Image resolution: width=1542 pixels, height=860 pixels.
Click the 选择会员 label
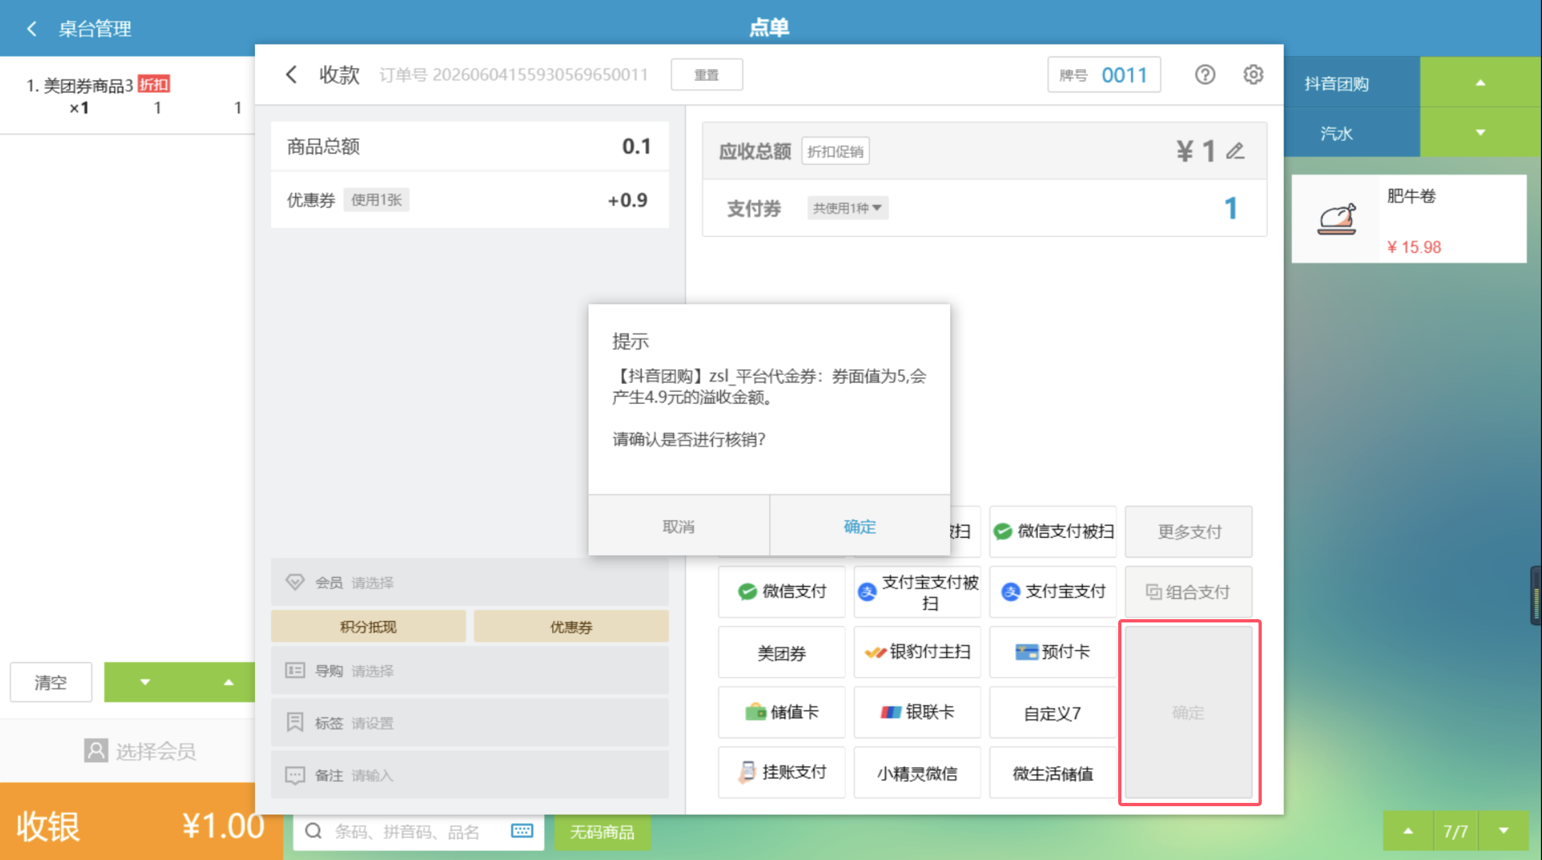(x=156, y=751)
